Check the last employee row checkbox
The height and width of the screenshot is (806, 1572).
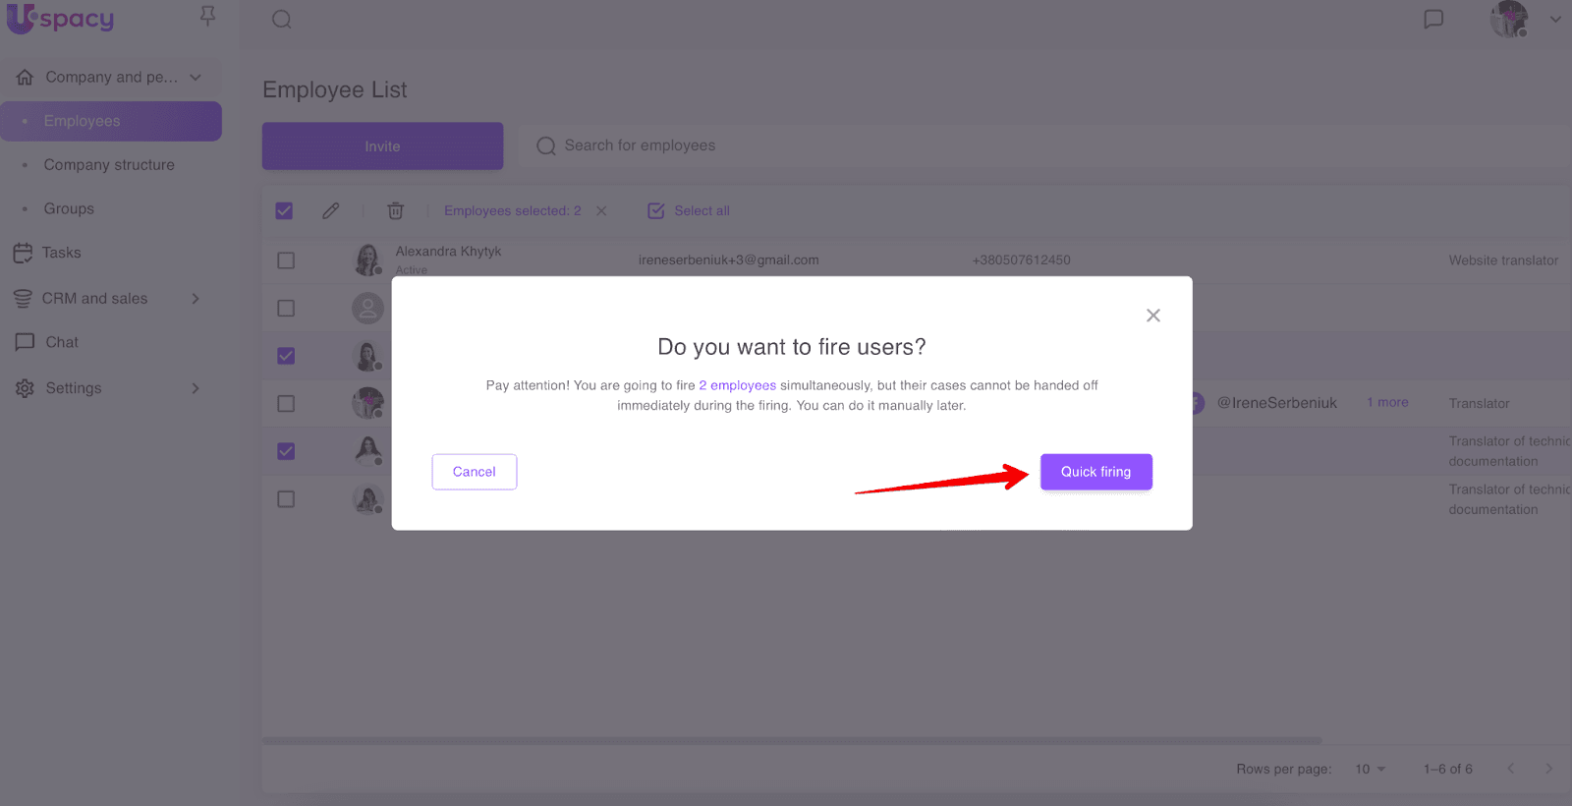click(286, 499)
